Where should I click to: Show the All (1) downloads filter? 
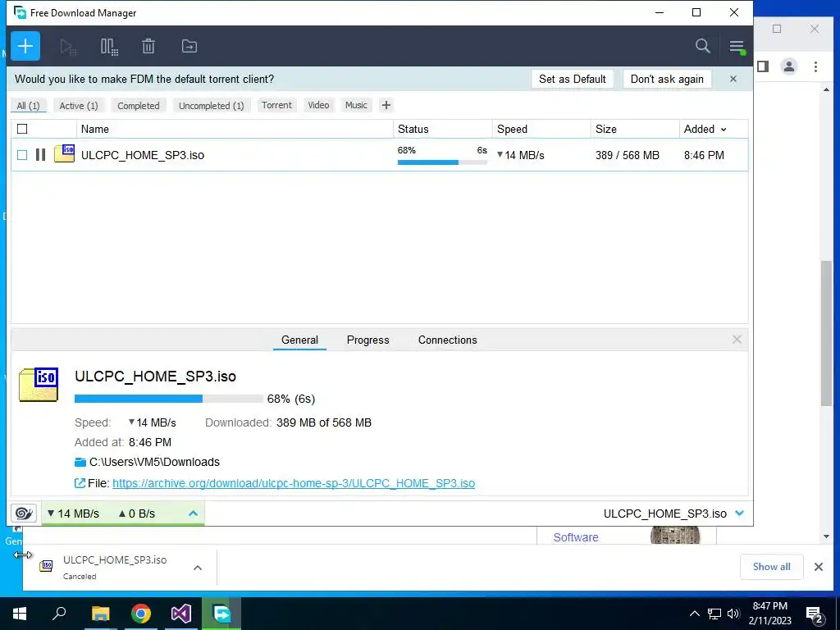coord(29,106)
